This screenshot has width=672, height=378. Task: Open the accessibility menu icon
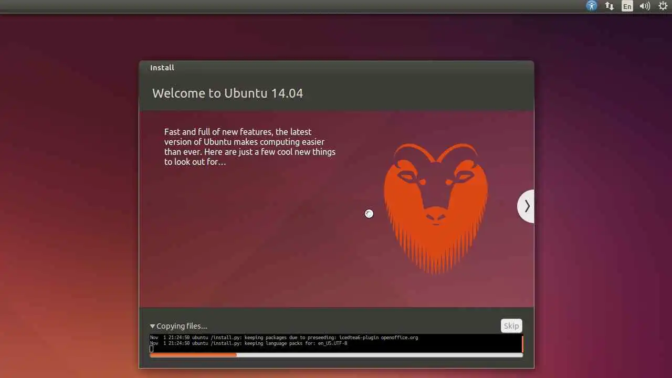[x=592, y=6]
